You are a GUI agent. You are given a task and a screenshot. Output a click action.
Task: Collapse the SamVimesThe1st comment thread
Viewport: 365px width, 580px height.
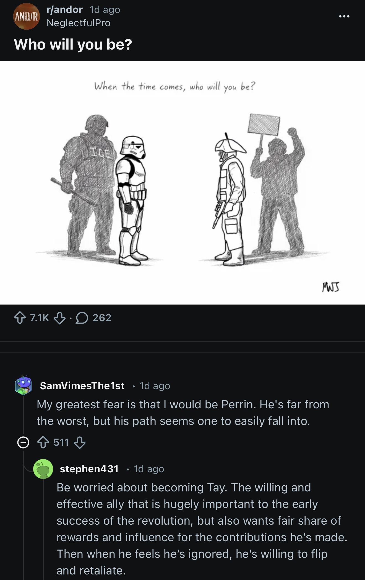tap(23, 442)
